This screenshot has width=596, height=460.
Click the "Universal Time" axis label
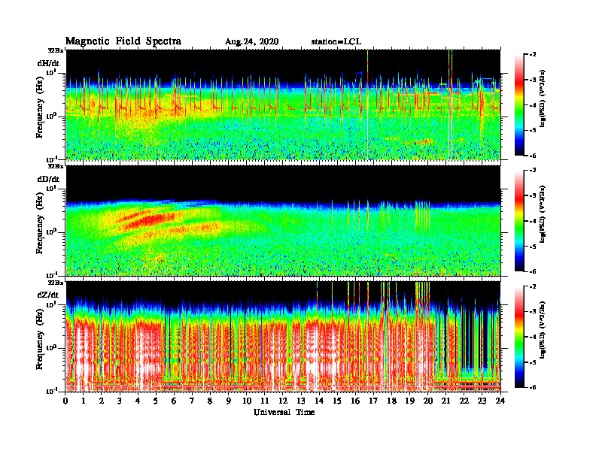(x=284, y=412)
